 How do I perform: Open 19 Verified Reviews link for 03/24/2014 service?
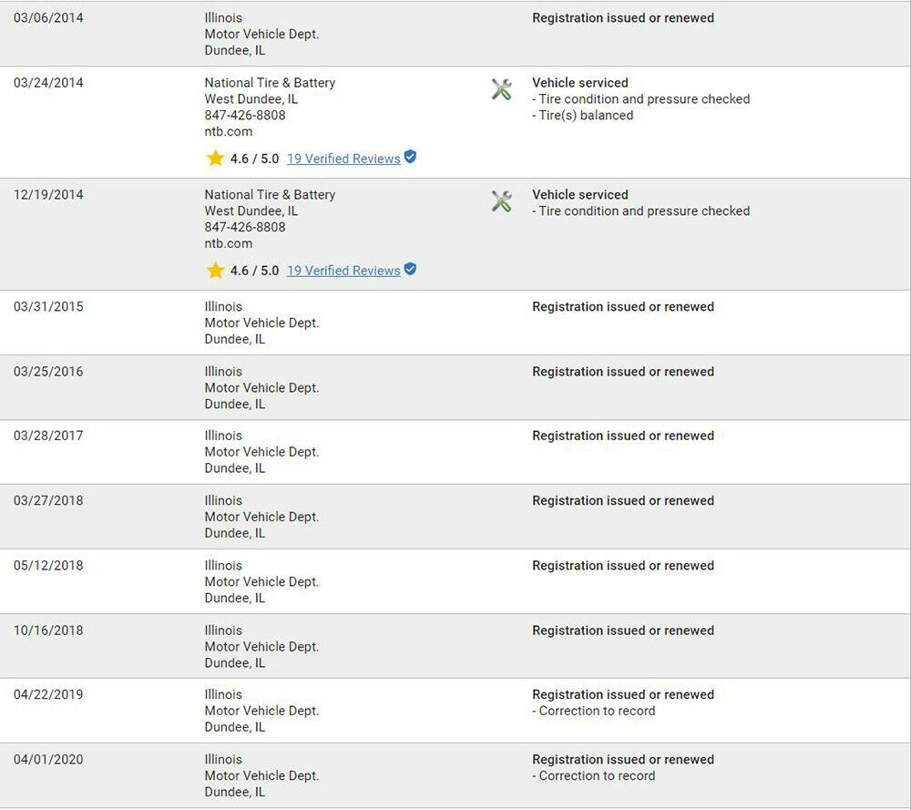pyautogui.click(x=343, y=159)
